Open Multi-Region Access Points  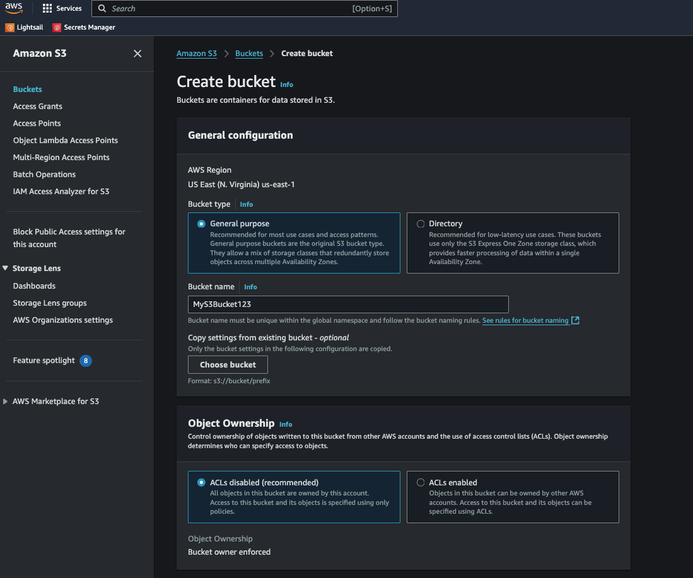click(x=61, y=158)
